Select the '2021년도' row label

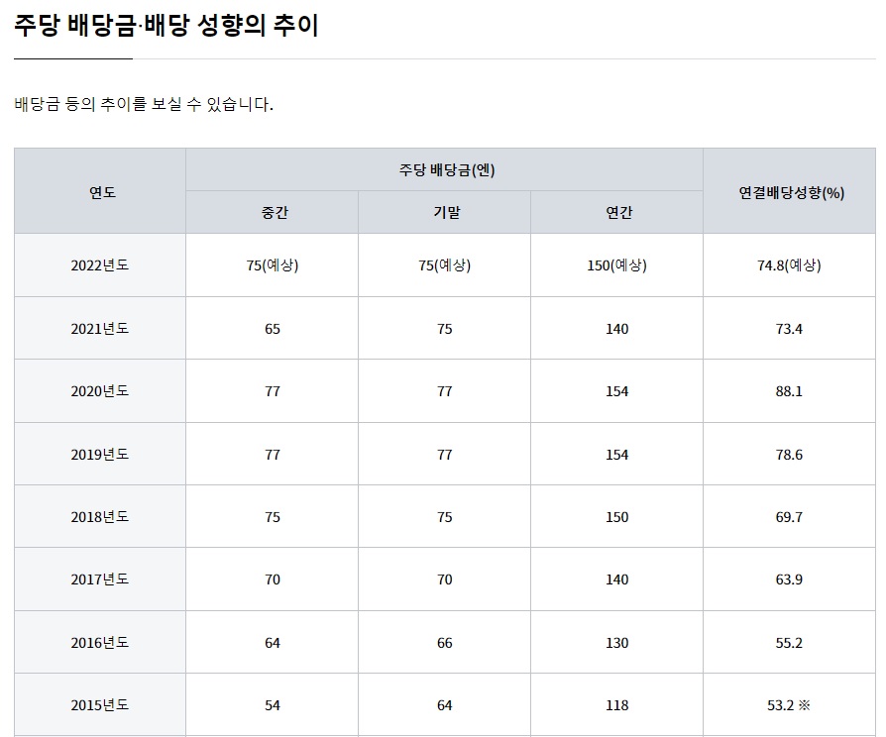100,328
